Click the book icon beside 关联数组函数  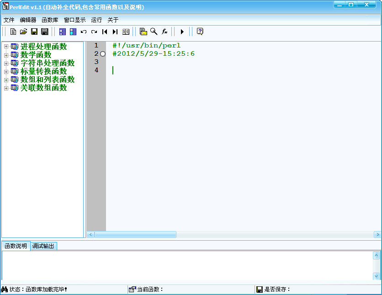click(14, 87)
